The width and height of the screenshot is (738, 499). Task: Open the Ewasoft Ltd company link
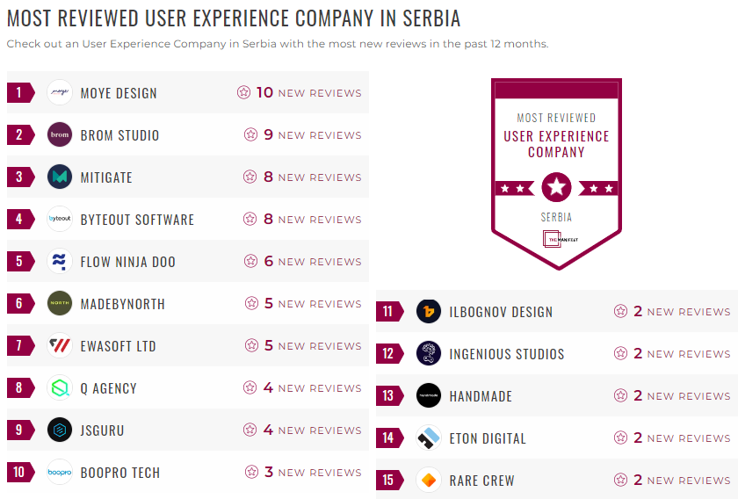[x=118, y=346]
